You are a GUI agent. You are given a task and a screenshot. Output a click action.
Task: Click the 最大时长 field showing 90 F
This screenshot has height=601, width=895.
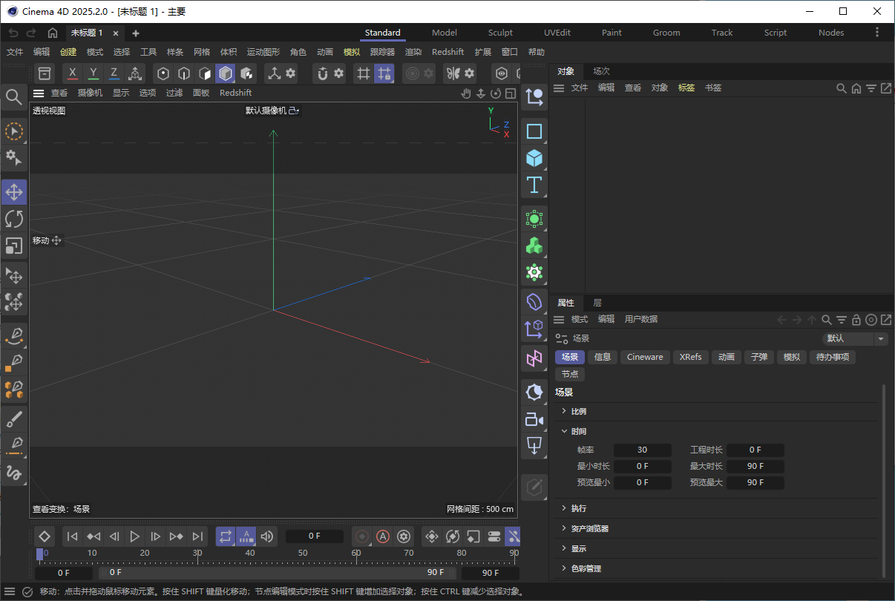tap(755, 466)
